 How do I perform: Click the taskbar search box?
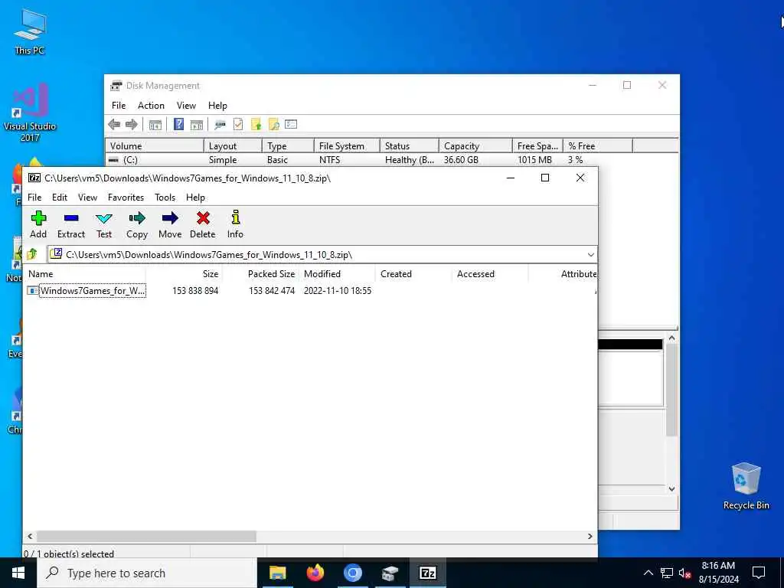pos(147,573)
